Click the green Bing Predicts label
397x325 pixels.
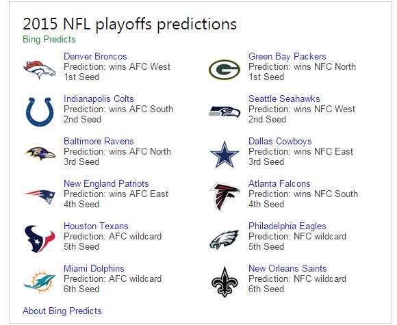point(49,40)
